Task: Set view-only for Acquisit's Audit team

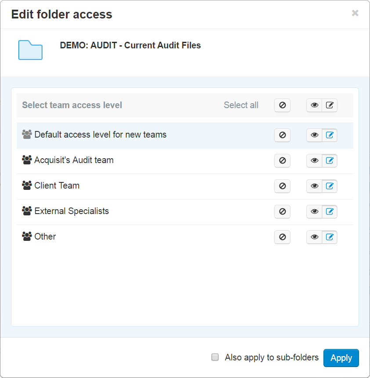Action: tap(314, 161)
